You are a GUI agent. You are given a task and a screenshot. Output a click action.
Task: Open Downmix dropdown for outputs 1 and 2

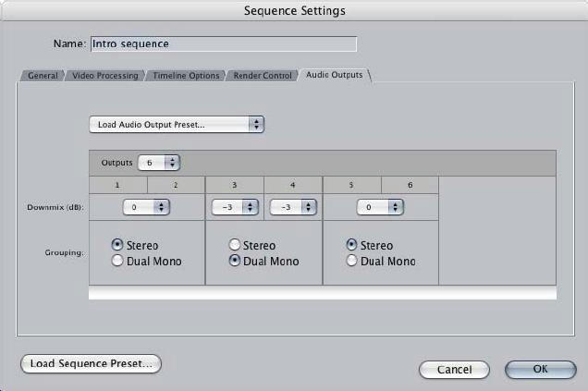[146, 207]
